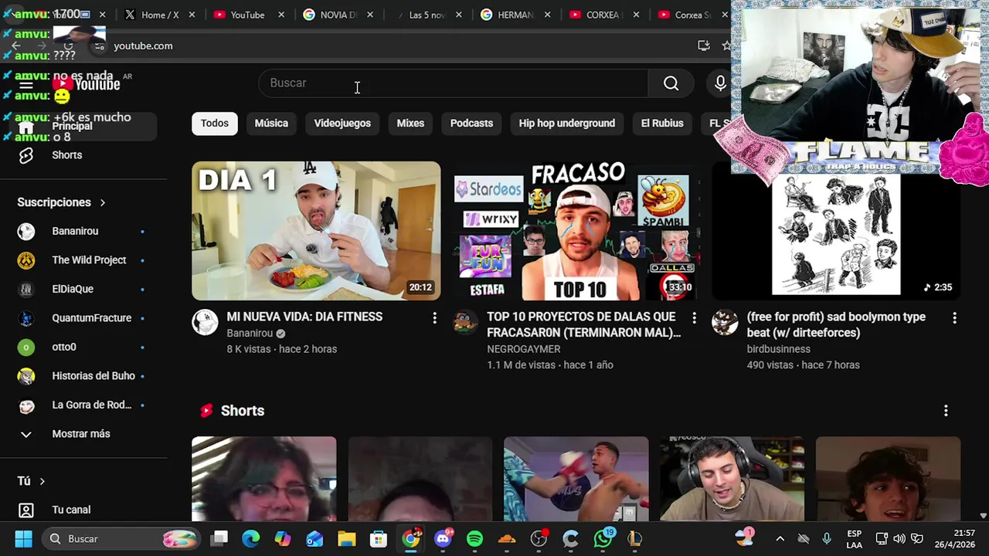This screenshot has width=989, height=556.
Task: Open WhatsApp from the taskbar
Action: [x=603, y=538]
